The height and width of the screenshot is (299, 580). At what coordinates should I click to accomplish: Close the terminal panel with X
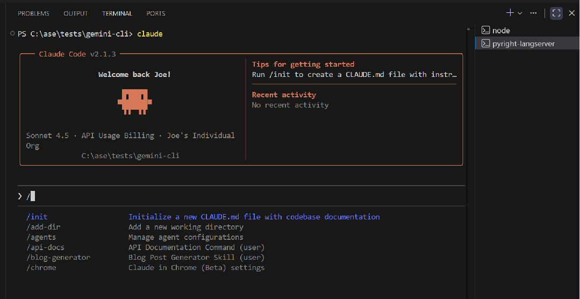pyautogui.click(x=571, y=13)
